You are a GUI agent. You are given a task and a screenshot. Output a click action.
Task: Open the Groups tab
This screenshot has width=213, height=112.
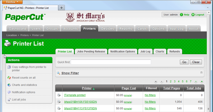[52, 28]
